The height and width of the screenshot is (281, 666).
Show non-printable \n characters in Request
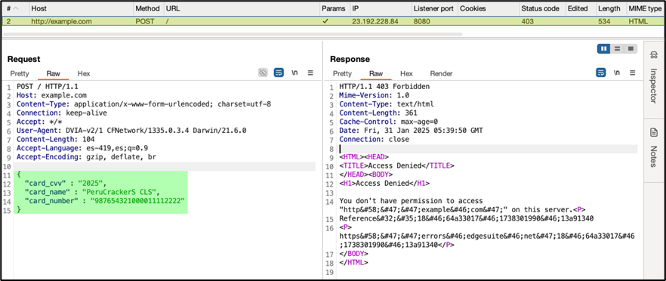coord(294,73)
